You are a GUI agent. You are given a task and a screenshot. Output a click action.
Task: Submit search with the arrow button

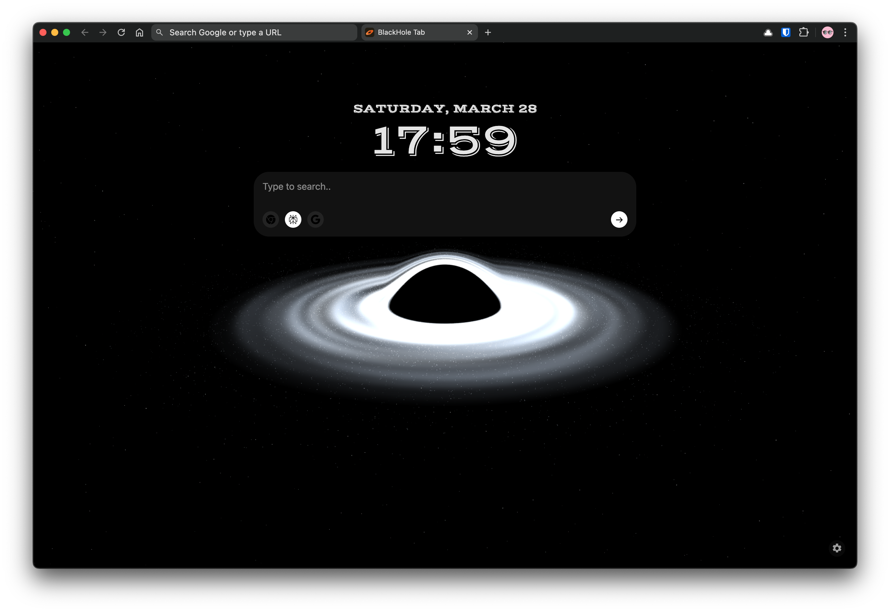[619, 220]
